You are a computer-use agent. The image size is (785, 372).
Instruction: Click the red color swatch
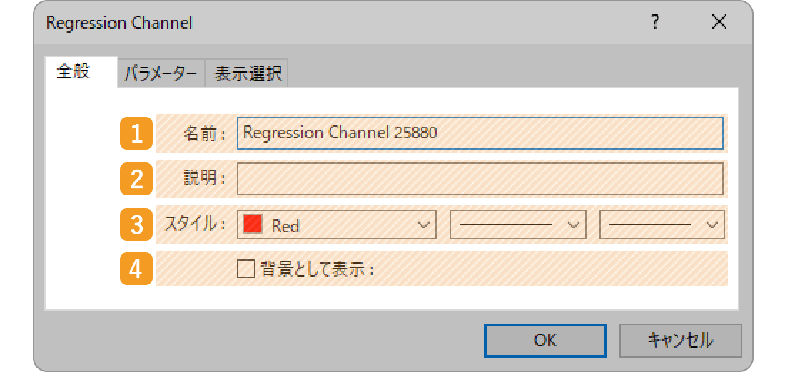tap(253, 224)
